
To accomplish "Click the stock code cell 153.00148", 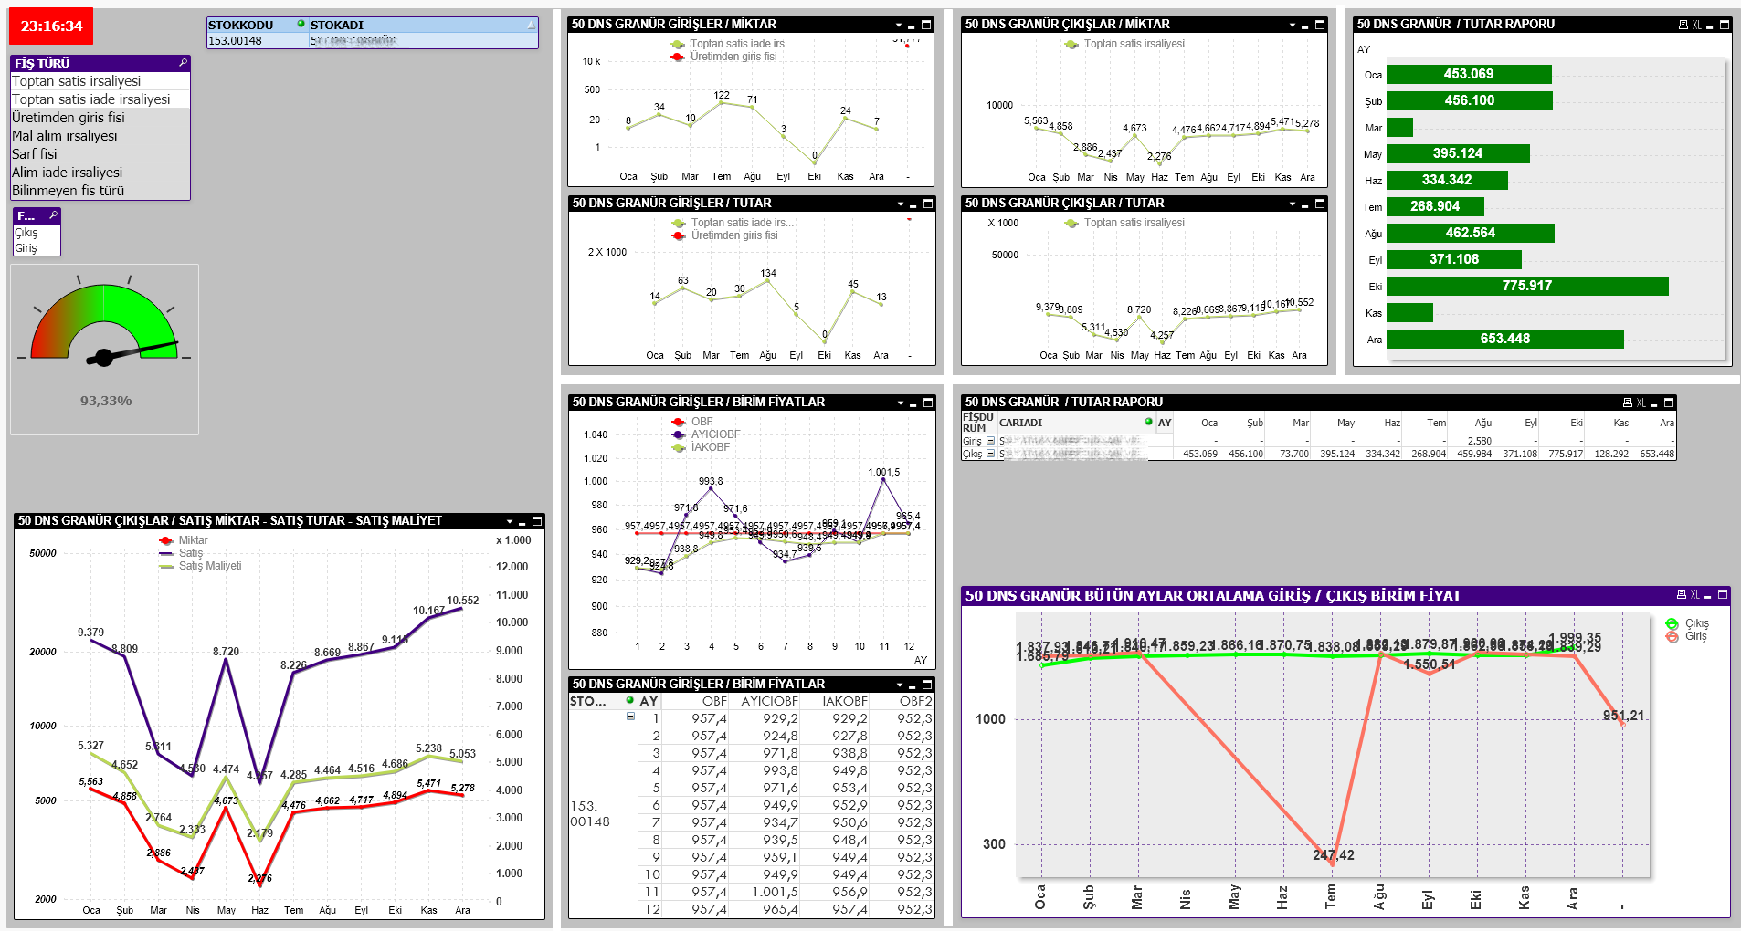I will 236,40.
